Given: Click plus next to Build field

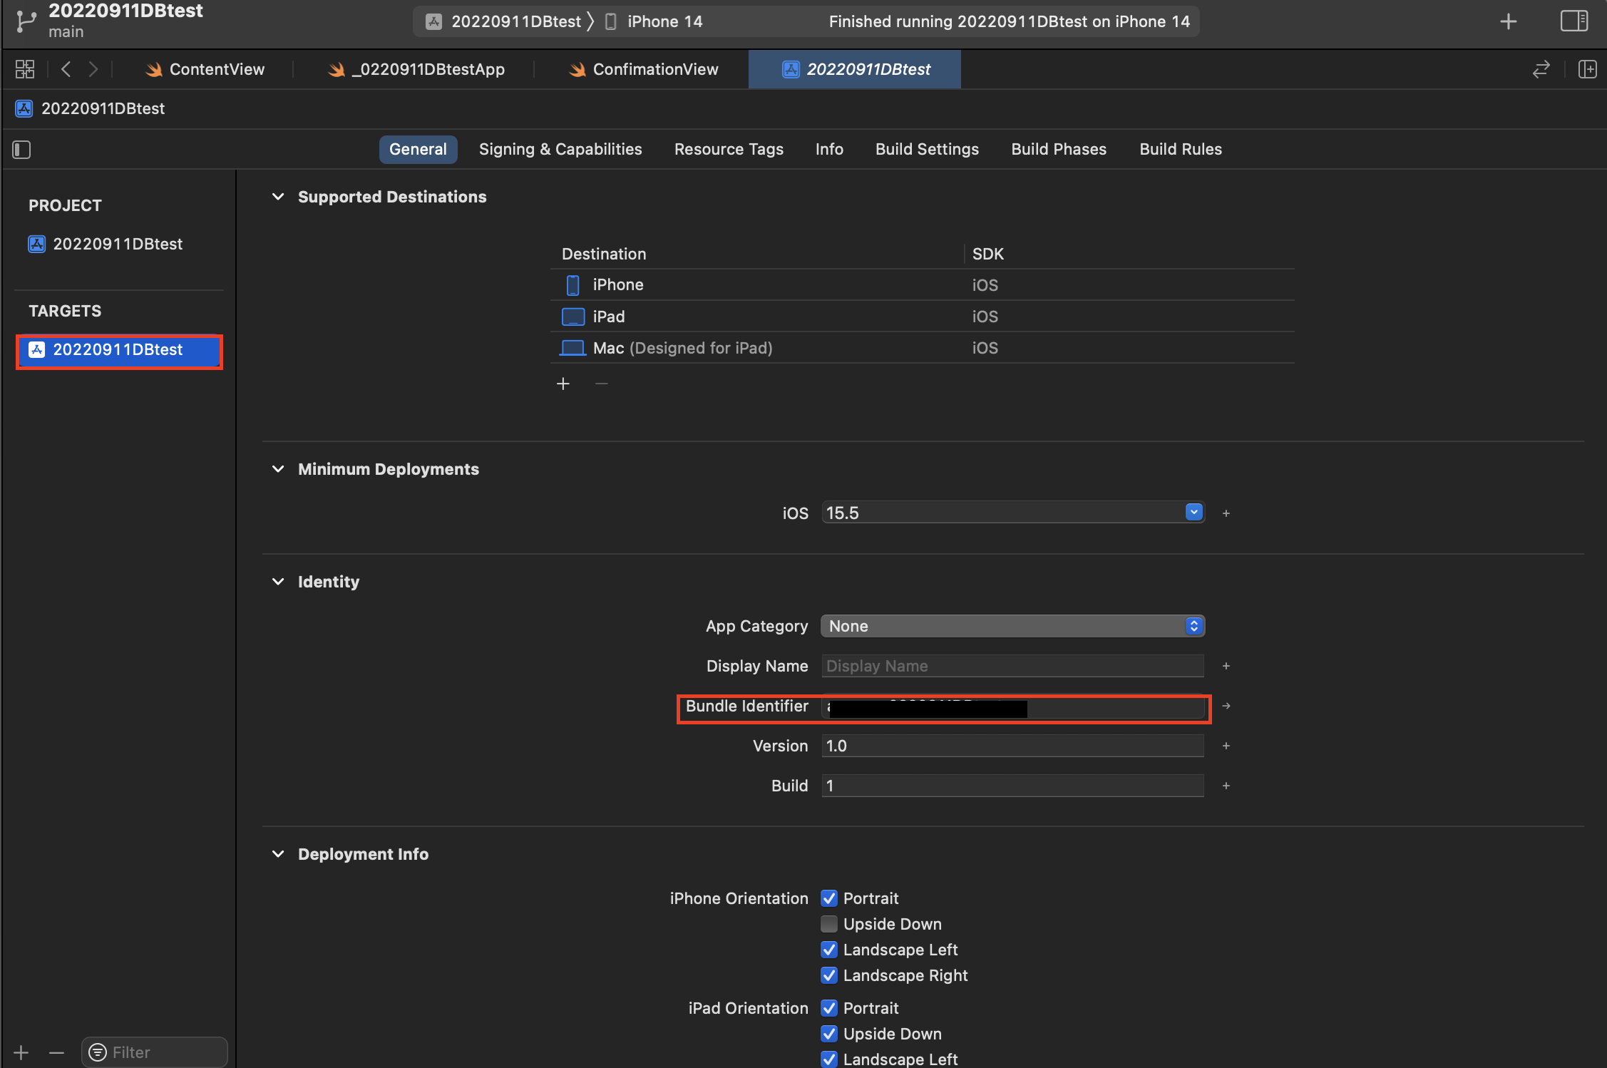Looking at the screenshot, I should [1226, 786].
